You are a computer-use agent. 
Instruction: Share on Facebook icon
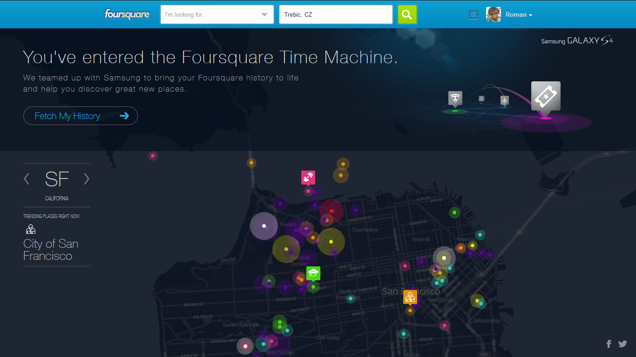coord(609,344)
